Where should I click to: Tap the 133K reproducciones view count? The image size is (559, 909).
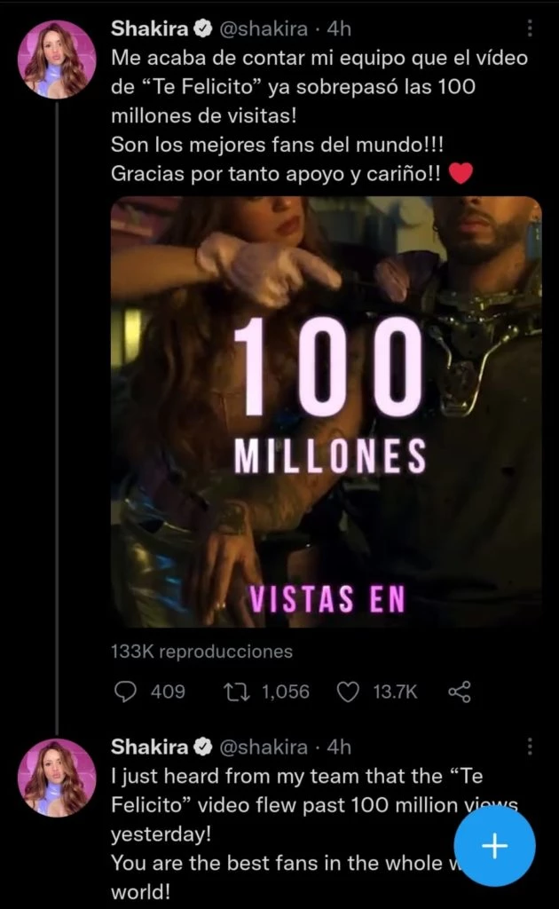click(x=201, y=652)
